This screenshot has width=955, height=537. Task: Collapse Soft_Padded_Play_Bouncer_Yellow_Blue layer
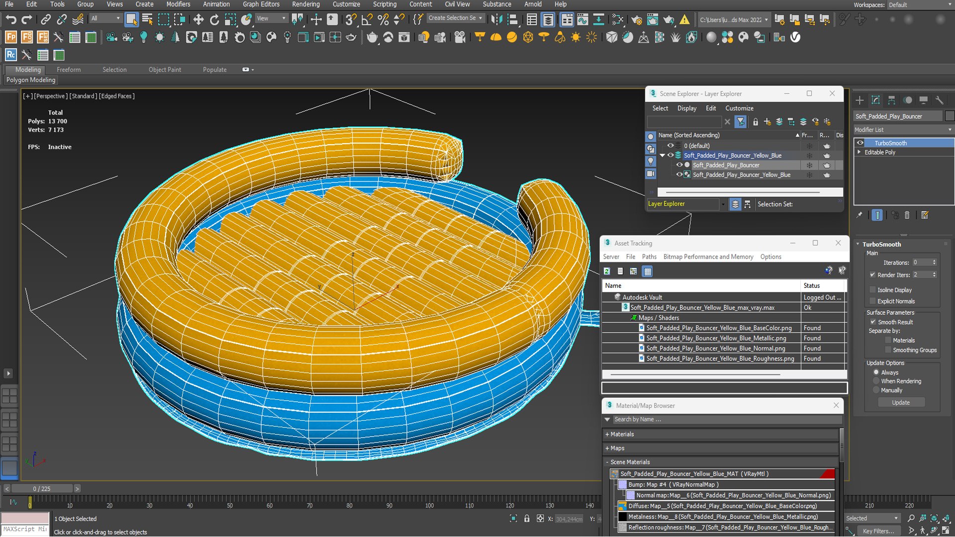(662, 156)
